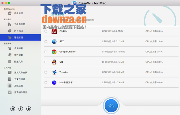Screen dimensions: 180x115
Task: Click the RTX process name
Action: pyautogui.click(x=61, y=41)
